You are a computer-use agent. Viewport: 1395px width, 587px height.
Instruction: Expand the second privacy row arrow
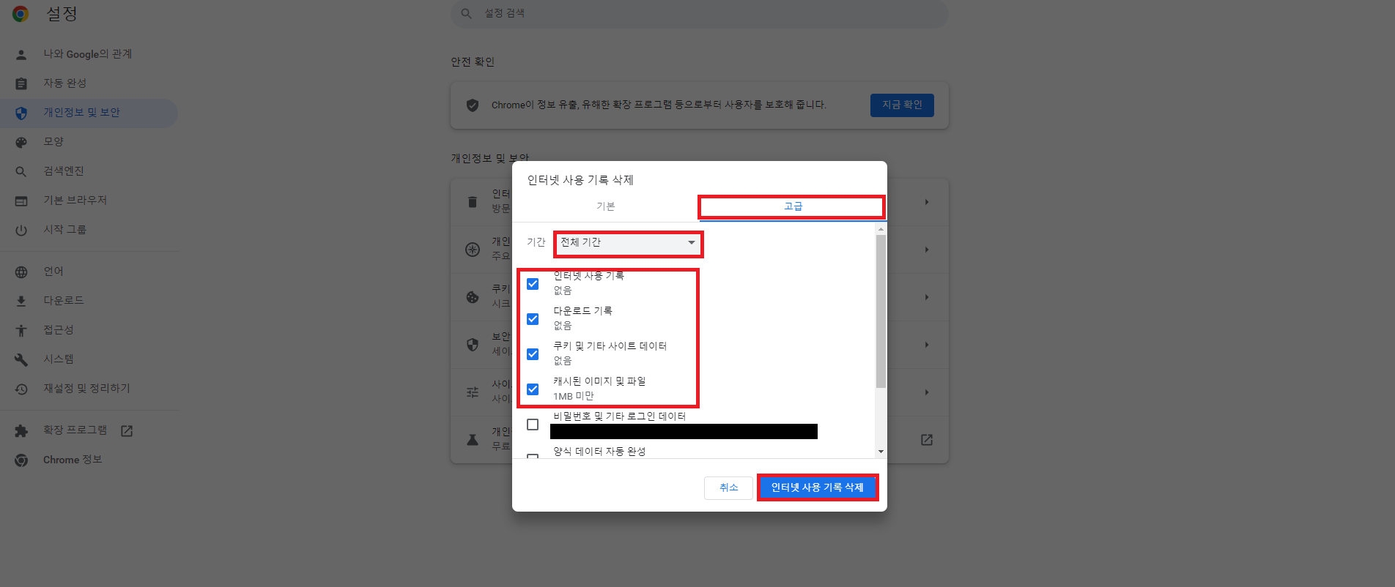(x=927, y=250)
